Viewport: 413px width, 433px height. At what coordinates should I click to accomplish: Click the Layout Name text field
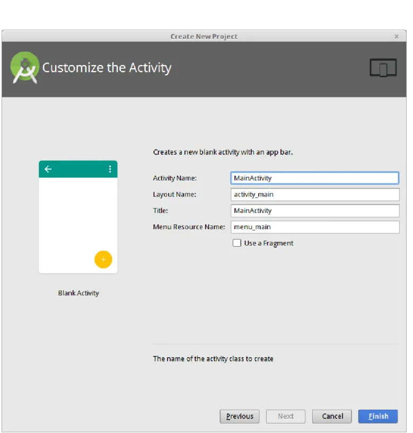315,194
